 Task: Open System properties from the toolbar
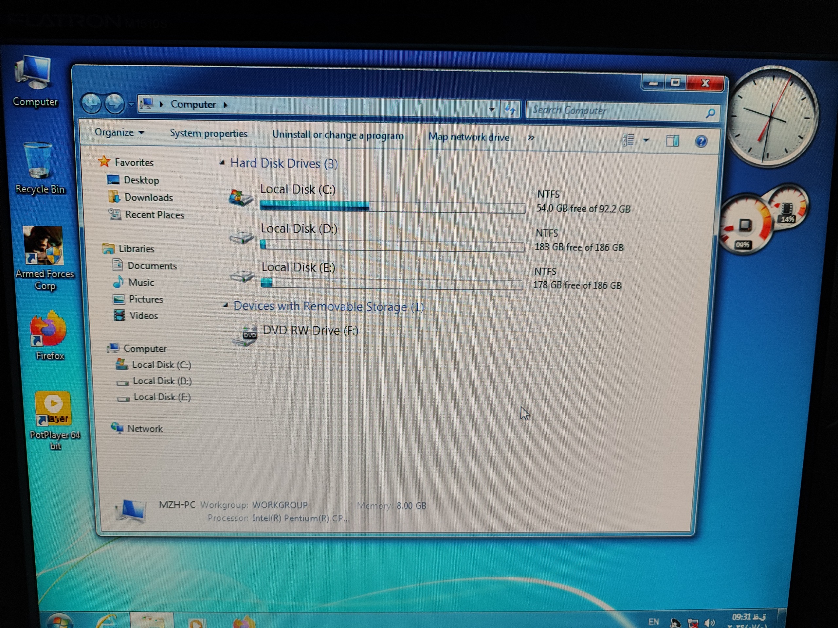click(x=209, y=134)
